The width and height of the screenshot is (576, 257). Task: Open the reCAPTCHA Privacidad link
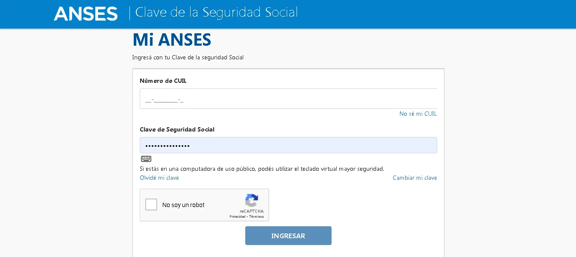click(x=237, y=217)
